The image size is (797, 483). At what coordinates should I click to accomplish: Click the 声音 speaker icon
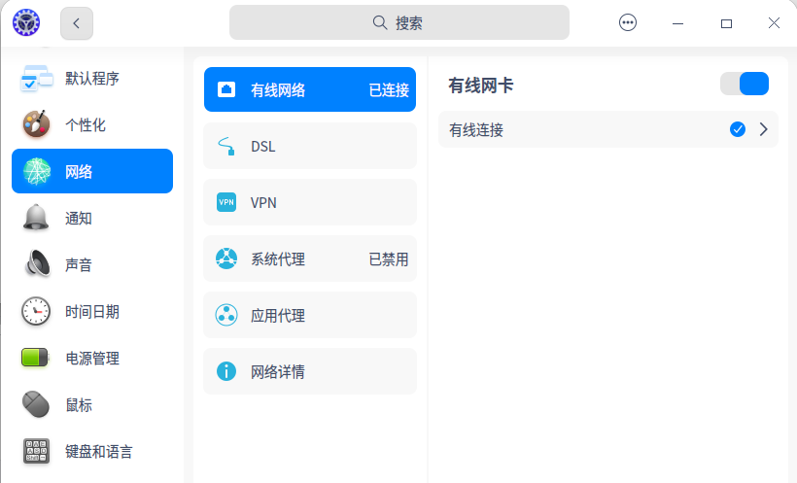click(x=37, y=264)
